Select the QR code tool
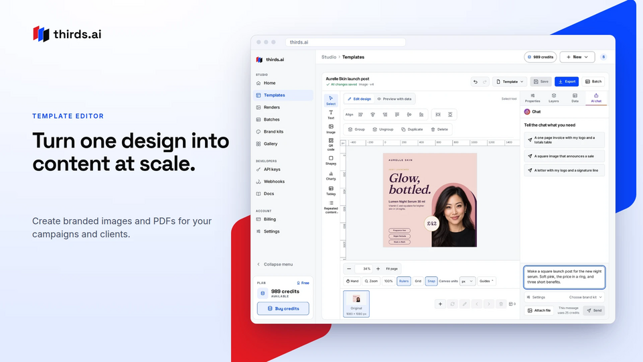 (x=331, y=145)
